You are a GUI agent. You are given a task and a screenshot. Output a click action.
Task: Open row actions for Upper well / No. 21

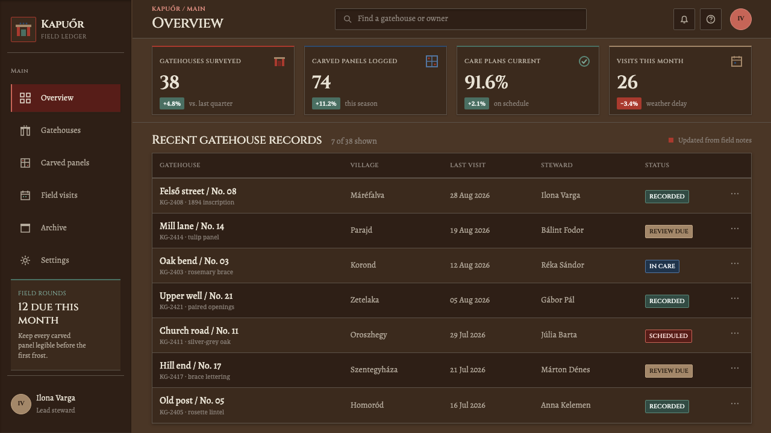(735, 299)
